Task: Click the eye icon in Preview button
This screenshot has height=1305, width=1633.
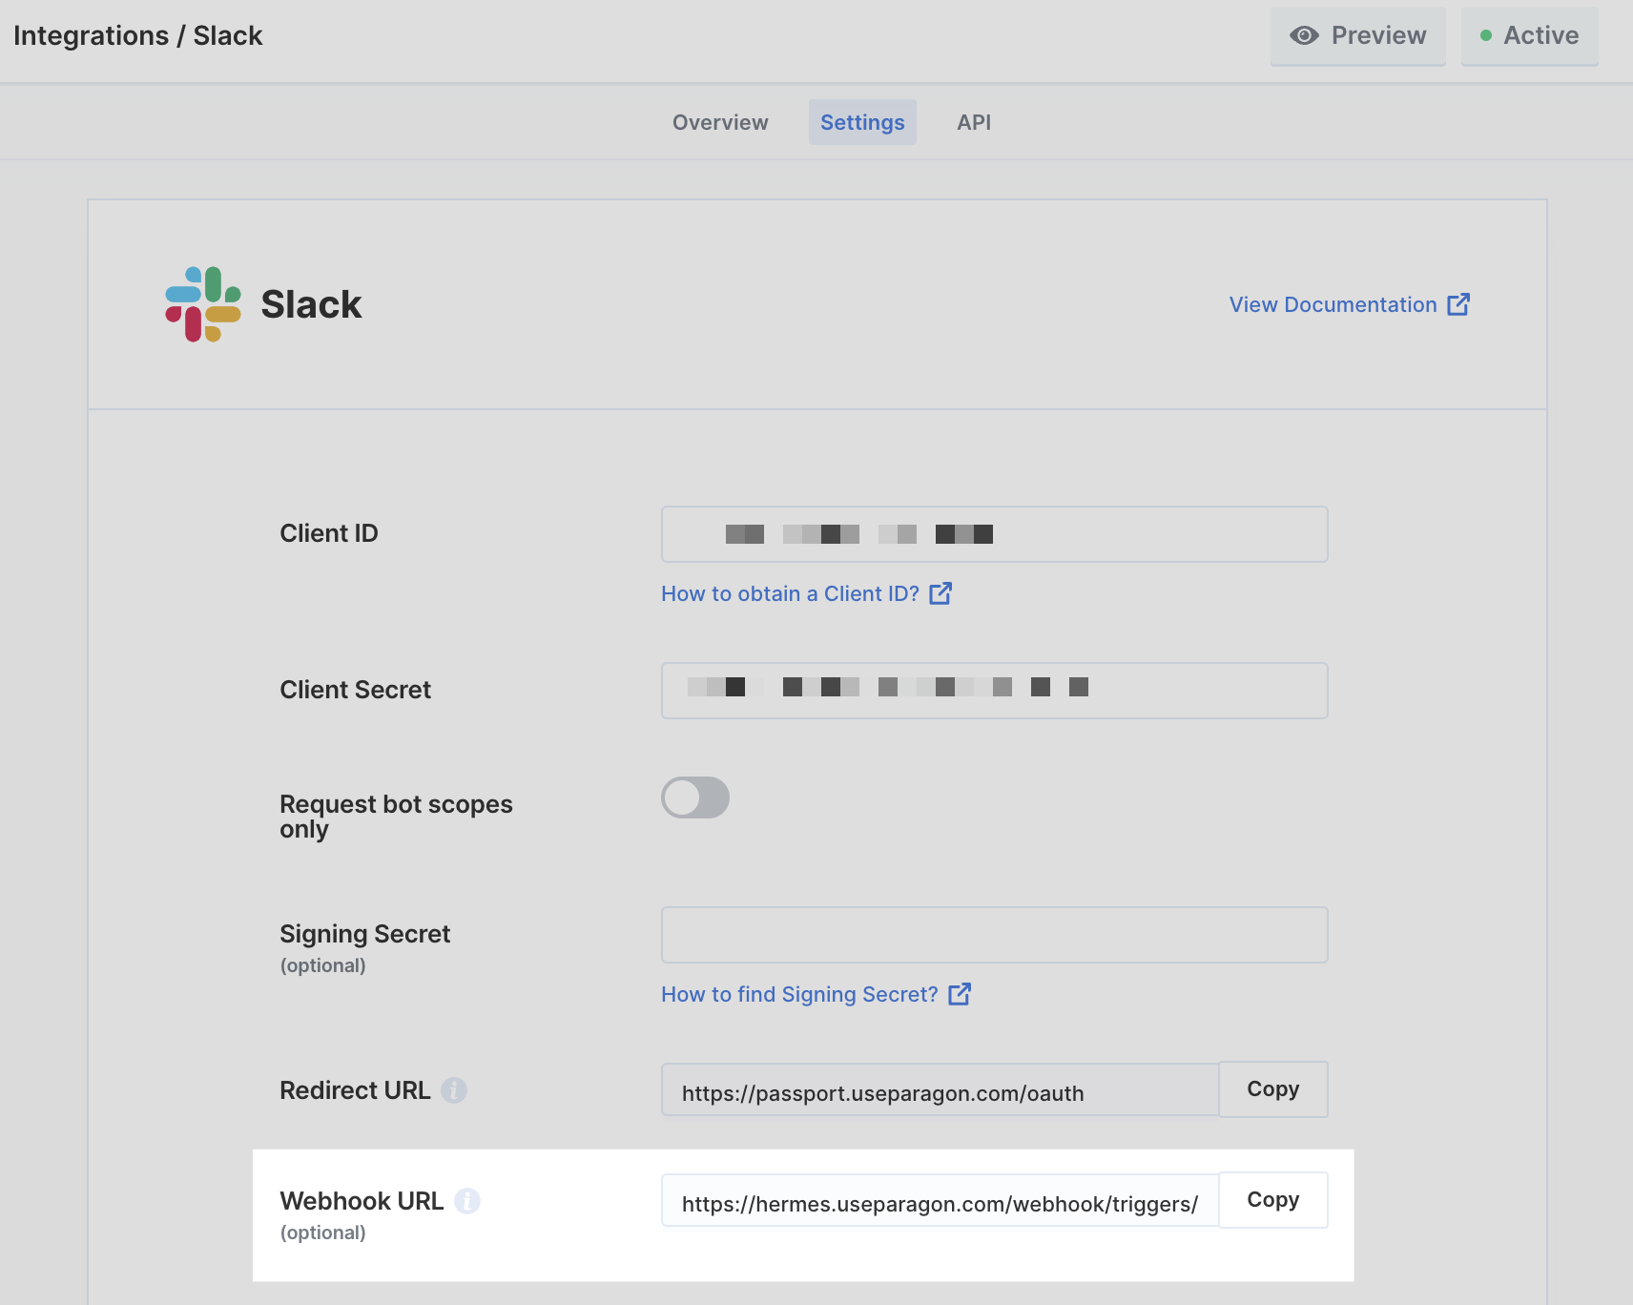Action: pyautogui.click(x=1304, y=35)
